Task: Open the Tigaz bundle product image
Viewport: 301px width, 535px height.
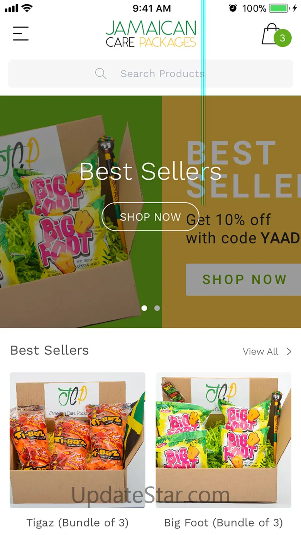Action: click(x=78, y=440)
